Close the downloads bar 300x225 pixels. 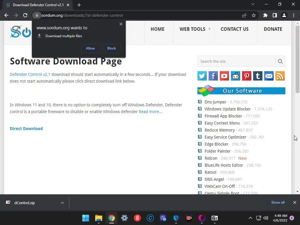295,202
